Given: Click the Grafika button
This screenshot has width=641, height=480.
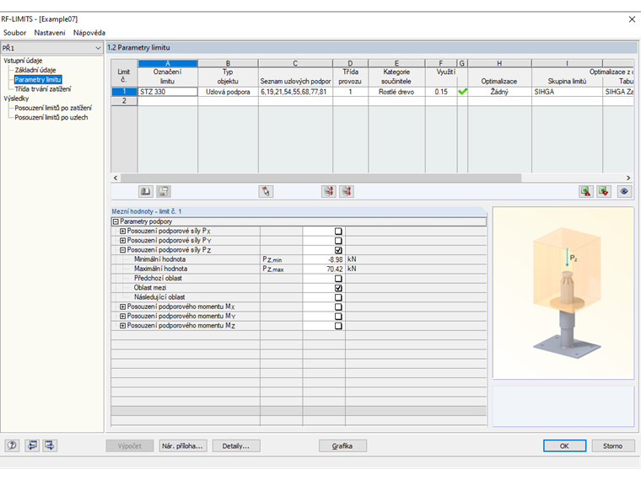Looking at the screenshot, I should point(342,446).
